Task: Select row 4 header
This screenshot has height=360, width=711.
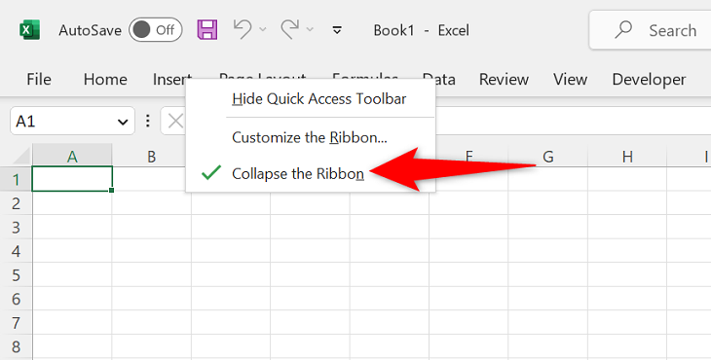Action: pyautogui.click(x=16, y=251)
